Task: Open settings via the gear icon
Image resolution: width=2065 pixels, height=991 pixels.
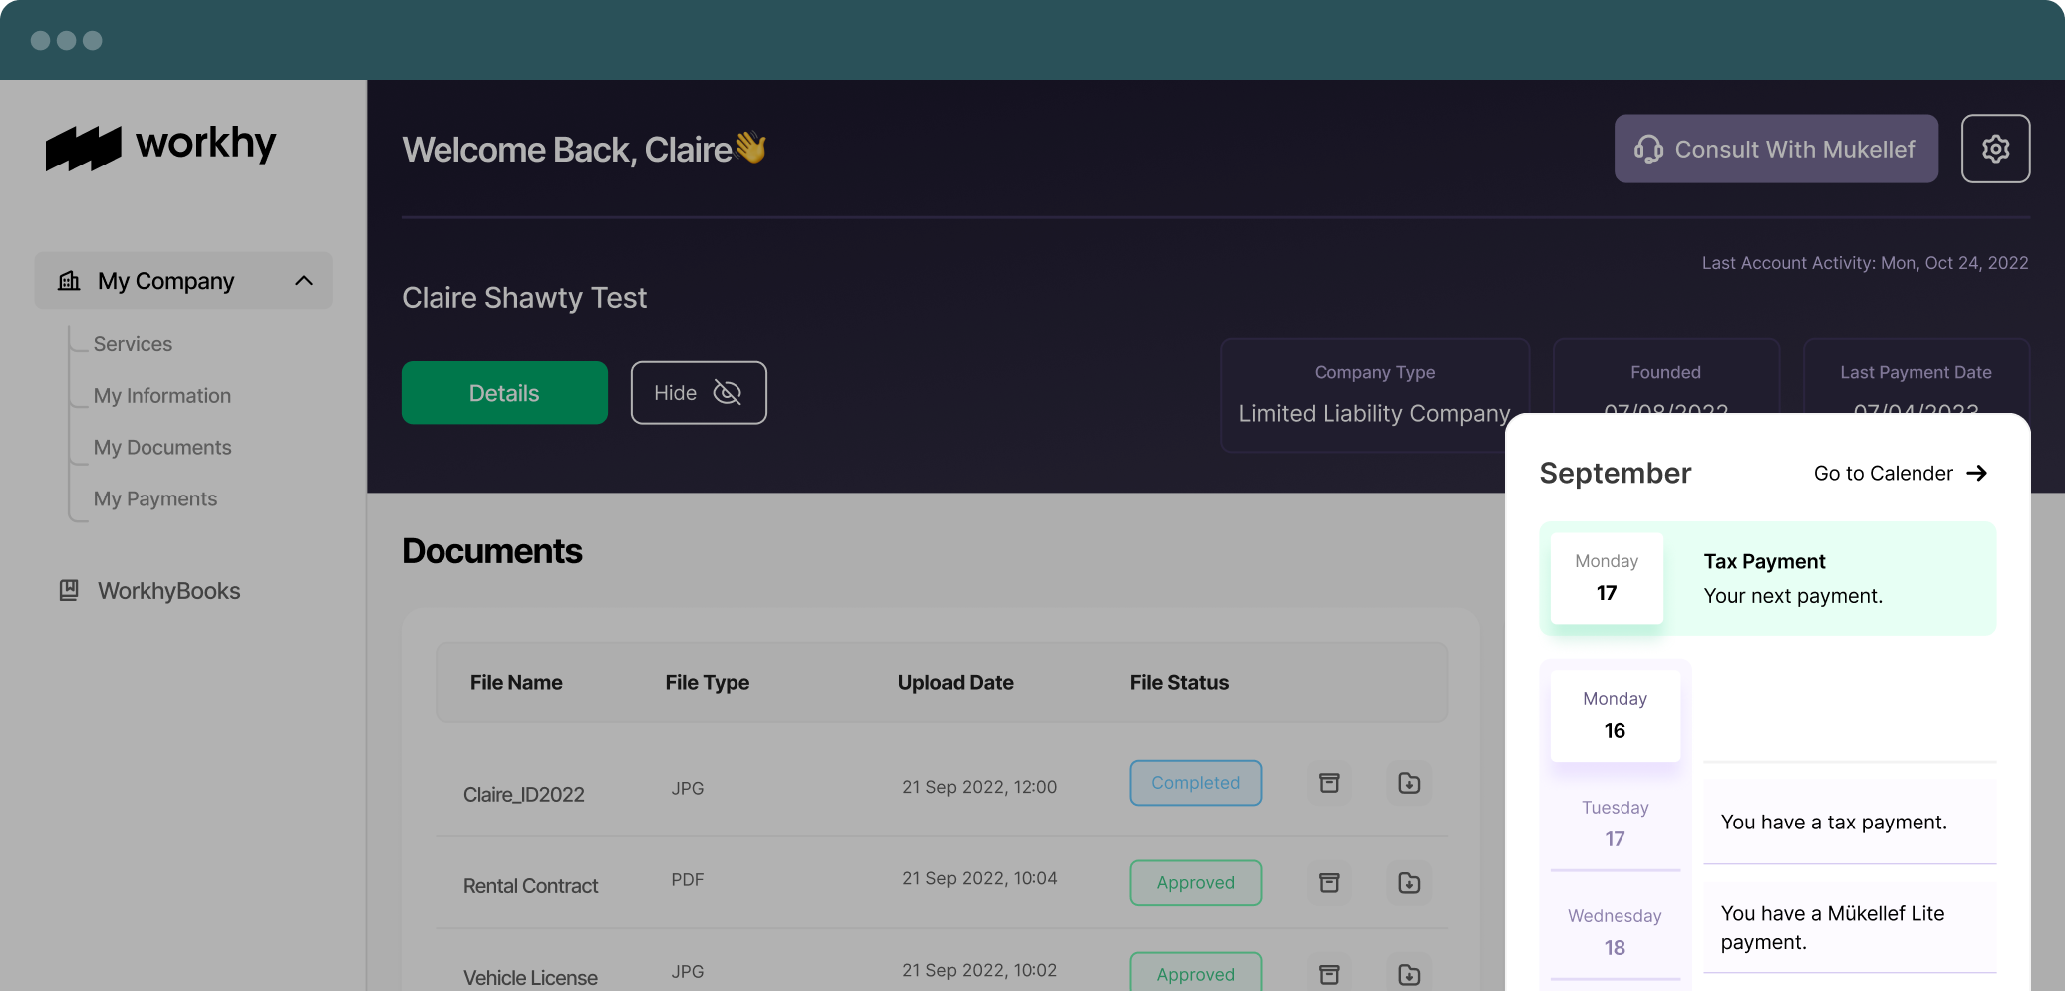Action: click(1995, 149)
